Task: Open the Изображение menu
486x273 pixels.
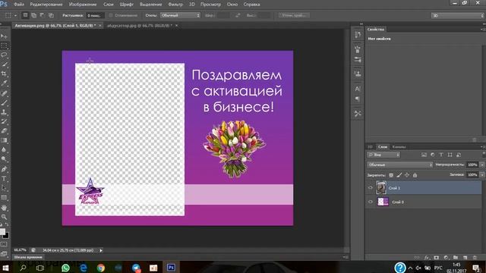Action: (83, 5)
